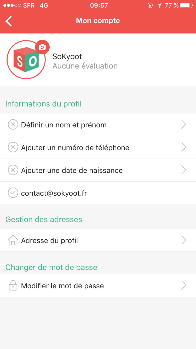Tap the SoKyoot username text
This screenshot has width=196, height=349.
[67, 56]
